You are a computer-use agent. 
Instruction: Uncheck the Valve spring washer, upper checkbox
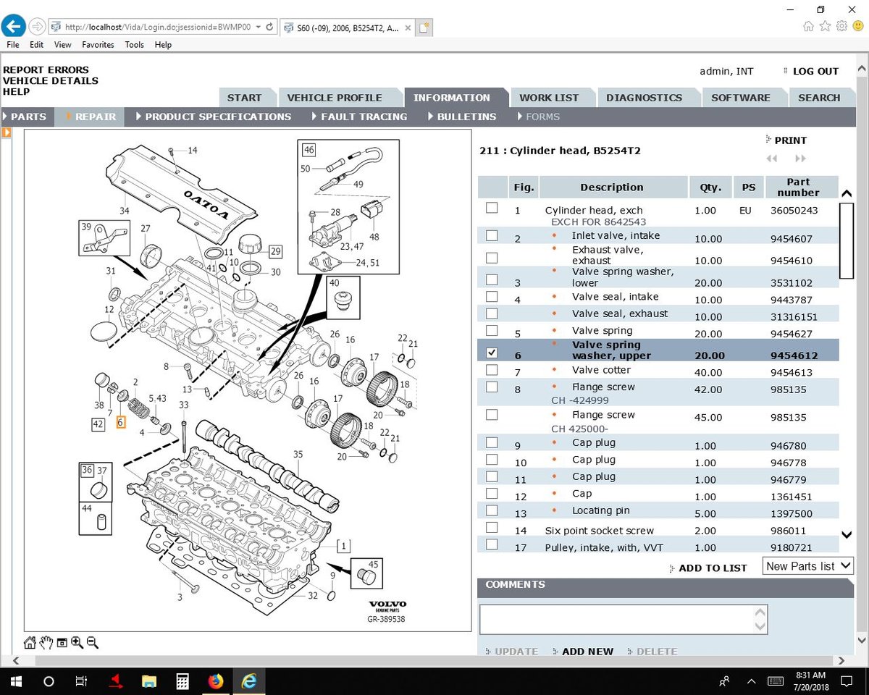click(492, 353)
